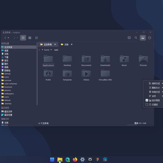Open the Back history dropdown arrow
The image size is (163, 163).
pyautogui.click(x=9, y=38)
